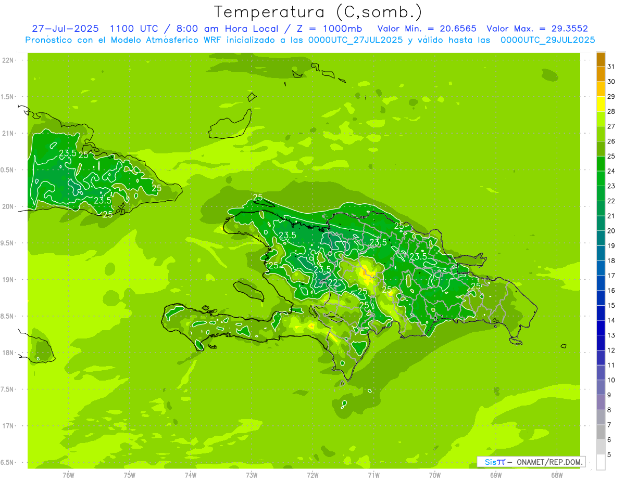Click longitude axis label "73W"
Image resolution: width=625 pixels, height=482 pixels.
(x=252, y=475)
